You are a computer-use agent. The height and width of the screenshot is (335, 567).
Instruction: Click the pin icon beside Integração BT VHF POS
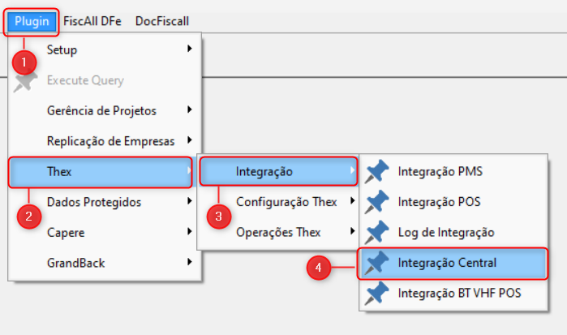[377, 292]
